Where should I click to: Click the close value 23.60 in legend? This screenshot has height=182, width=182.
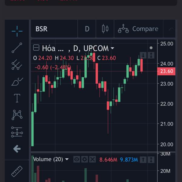click(x=109, y=58)
